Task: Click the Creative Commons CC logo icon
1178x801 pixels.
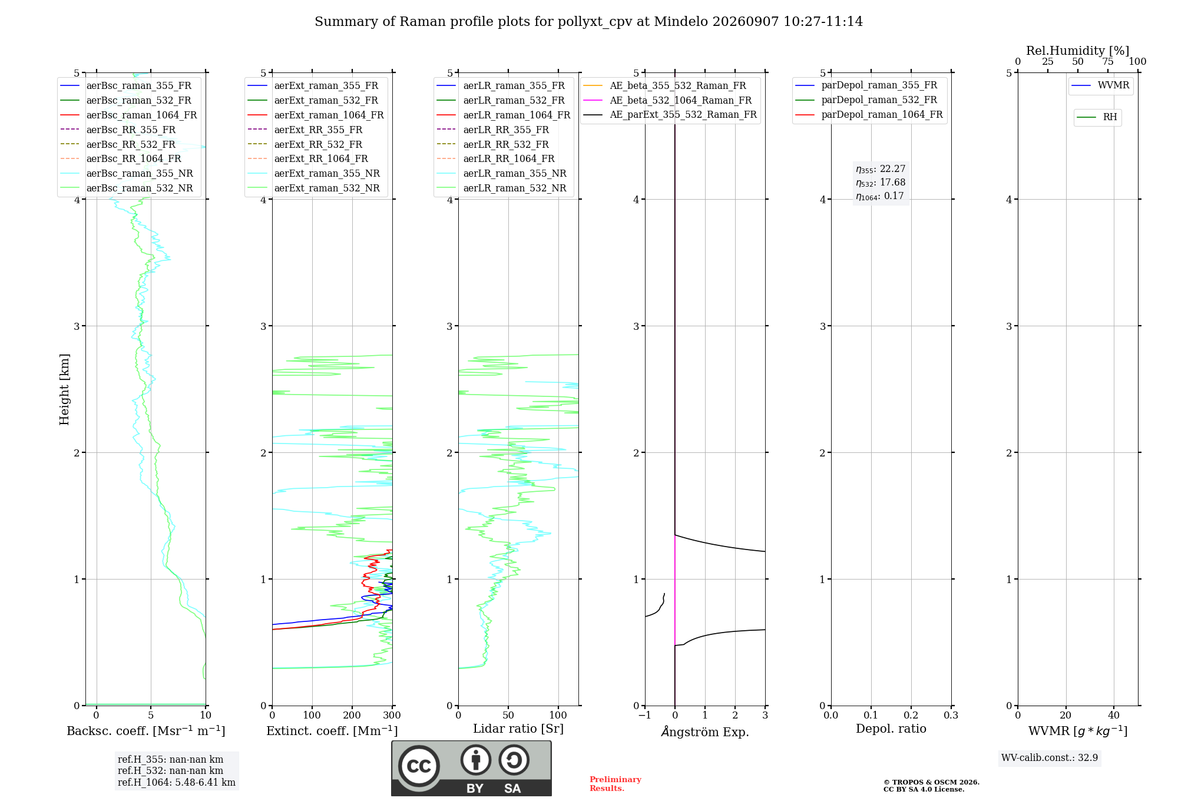Action: 419,766
